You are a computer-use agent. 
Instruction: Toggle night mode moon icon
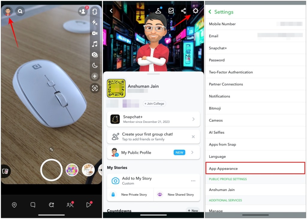point(95,65)
